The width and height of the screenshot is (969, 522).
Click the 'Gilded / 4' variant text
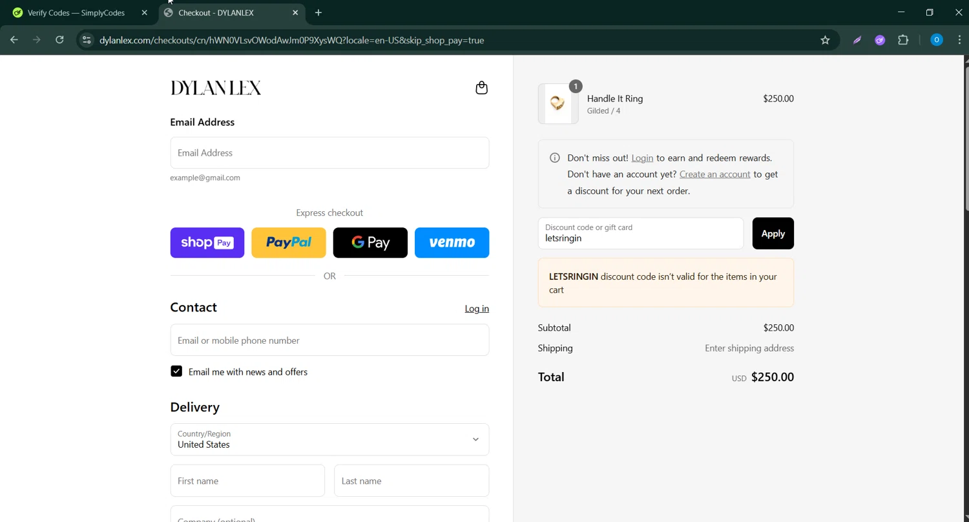click(603, 111)
